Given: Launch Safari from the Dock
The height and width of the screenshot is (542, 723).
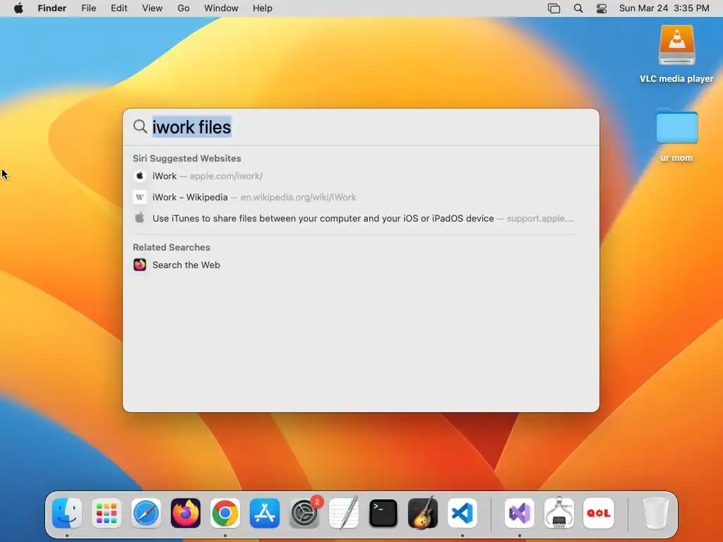Looking at the screenshot, I should pos(146,513).
